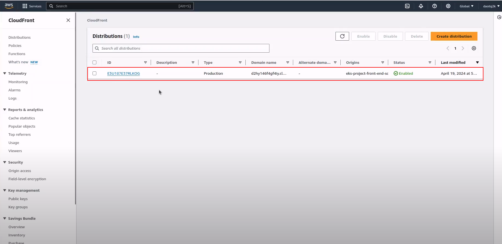This screenshot has width=502, height=244.
Task: Go to next page of distributions
Action: (x=463, y=48)
